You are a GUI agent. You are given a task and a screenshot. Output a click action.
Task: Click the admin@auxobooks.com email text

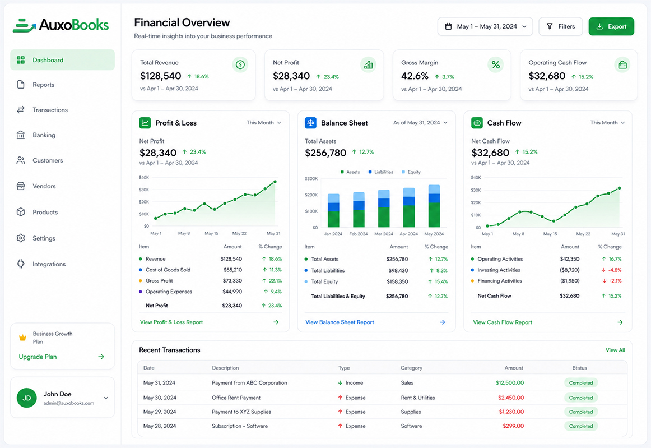click(x=69, y=403)
